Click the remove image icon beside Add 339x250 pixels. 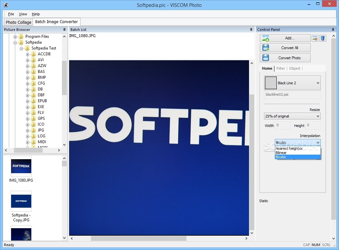click(315, 38)
